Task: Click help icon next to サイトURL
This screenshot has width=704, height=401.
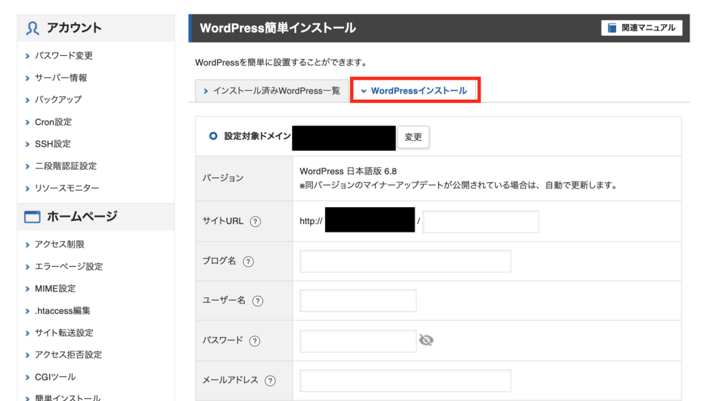Action: click(256, 221)
